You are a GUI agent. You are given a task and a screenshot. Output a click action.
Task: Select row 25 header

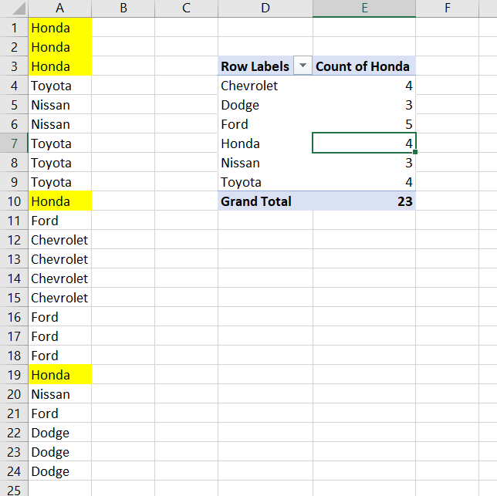point(14,488)
